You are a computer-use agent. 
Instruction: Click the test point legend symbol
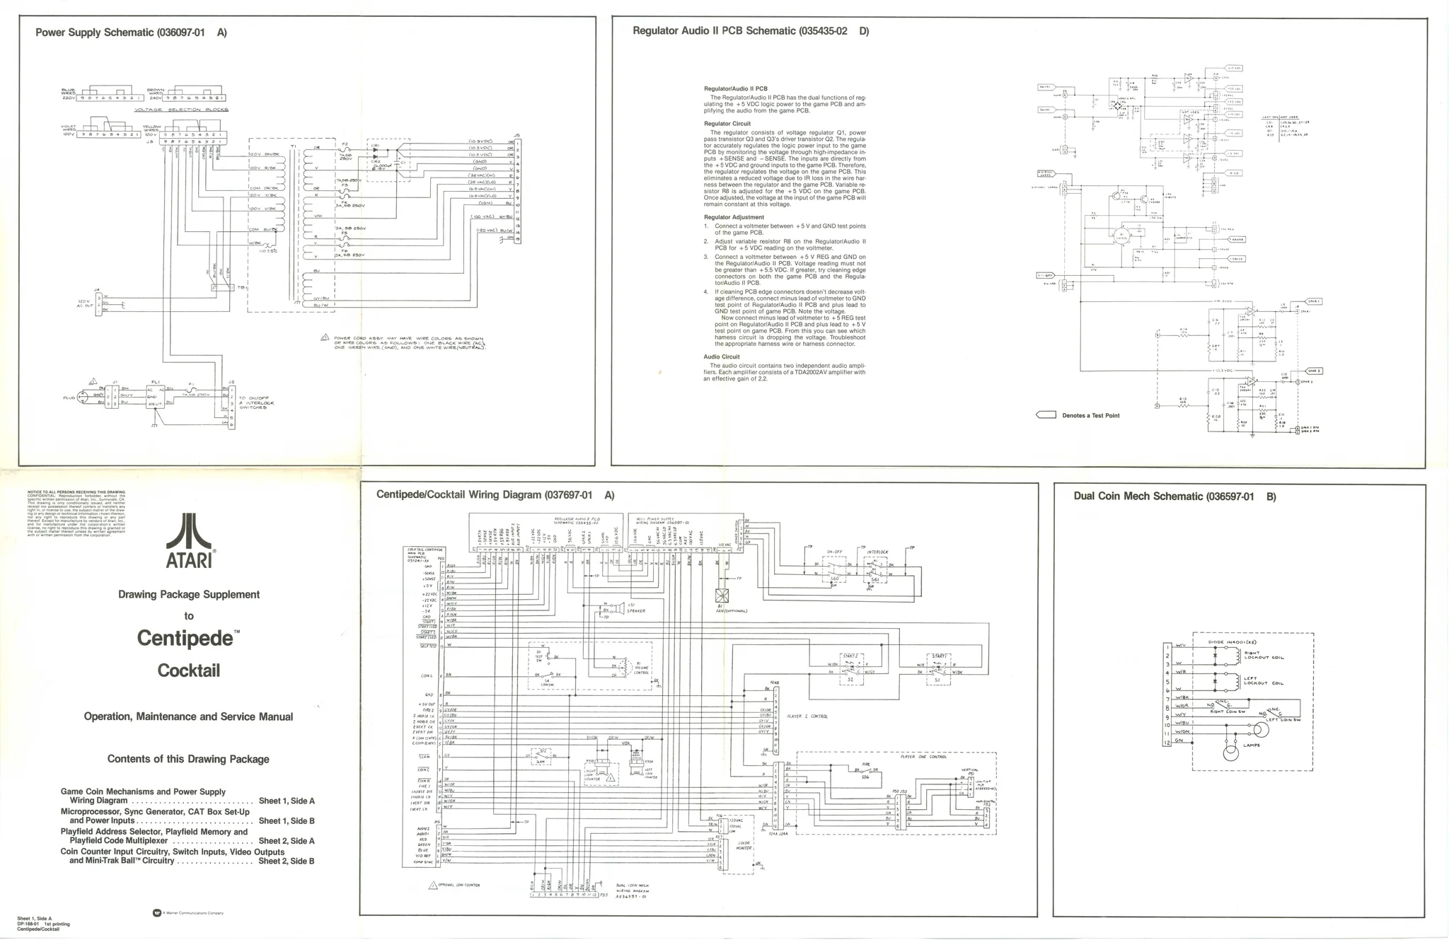pos(1046,415)
